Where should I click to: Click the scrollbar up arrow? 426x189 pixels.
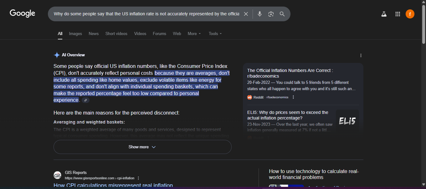coord(423,2)
